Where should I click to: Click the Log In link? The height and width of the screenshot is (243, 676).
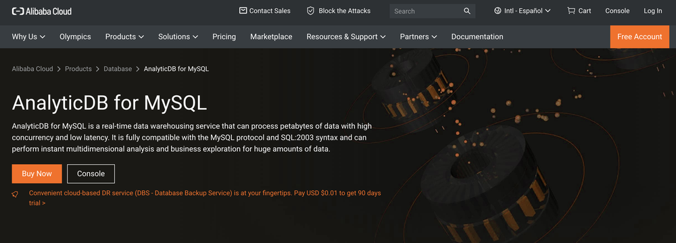tap(653, 11)
